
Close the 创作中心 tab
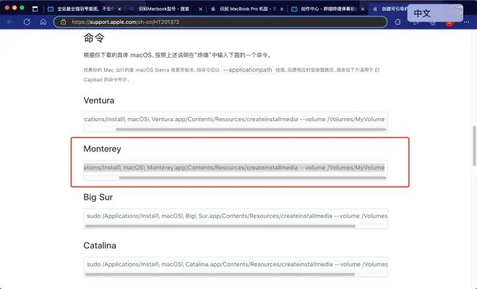tap(363, 9)
